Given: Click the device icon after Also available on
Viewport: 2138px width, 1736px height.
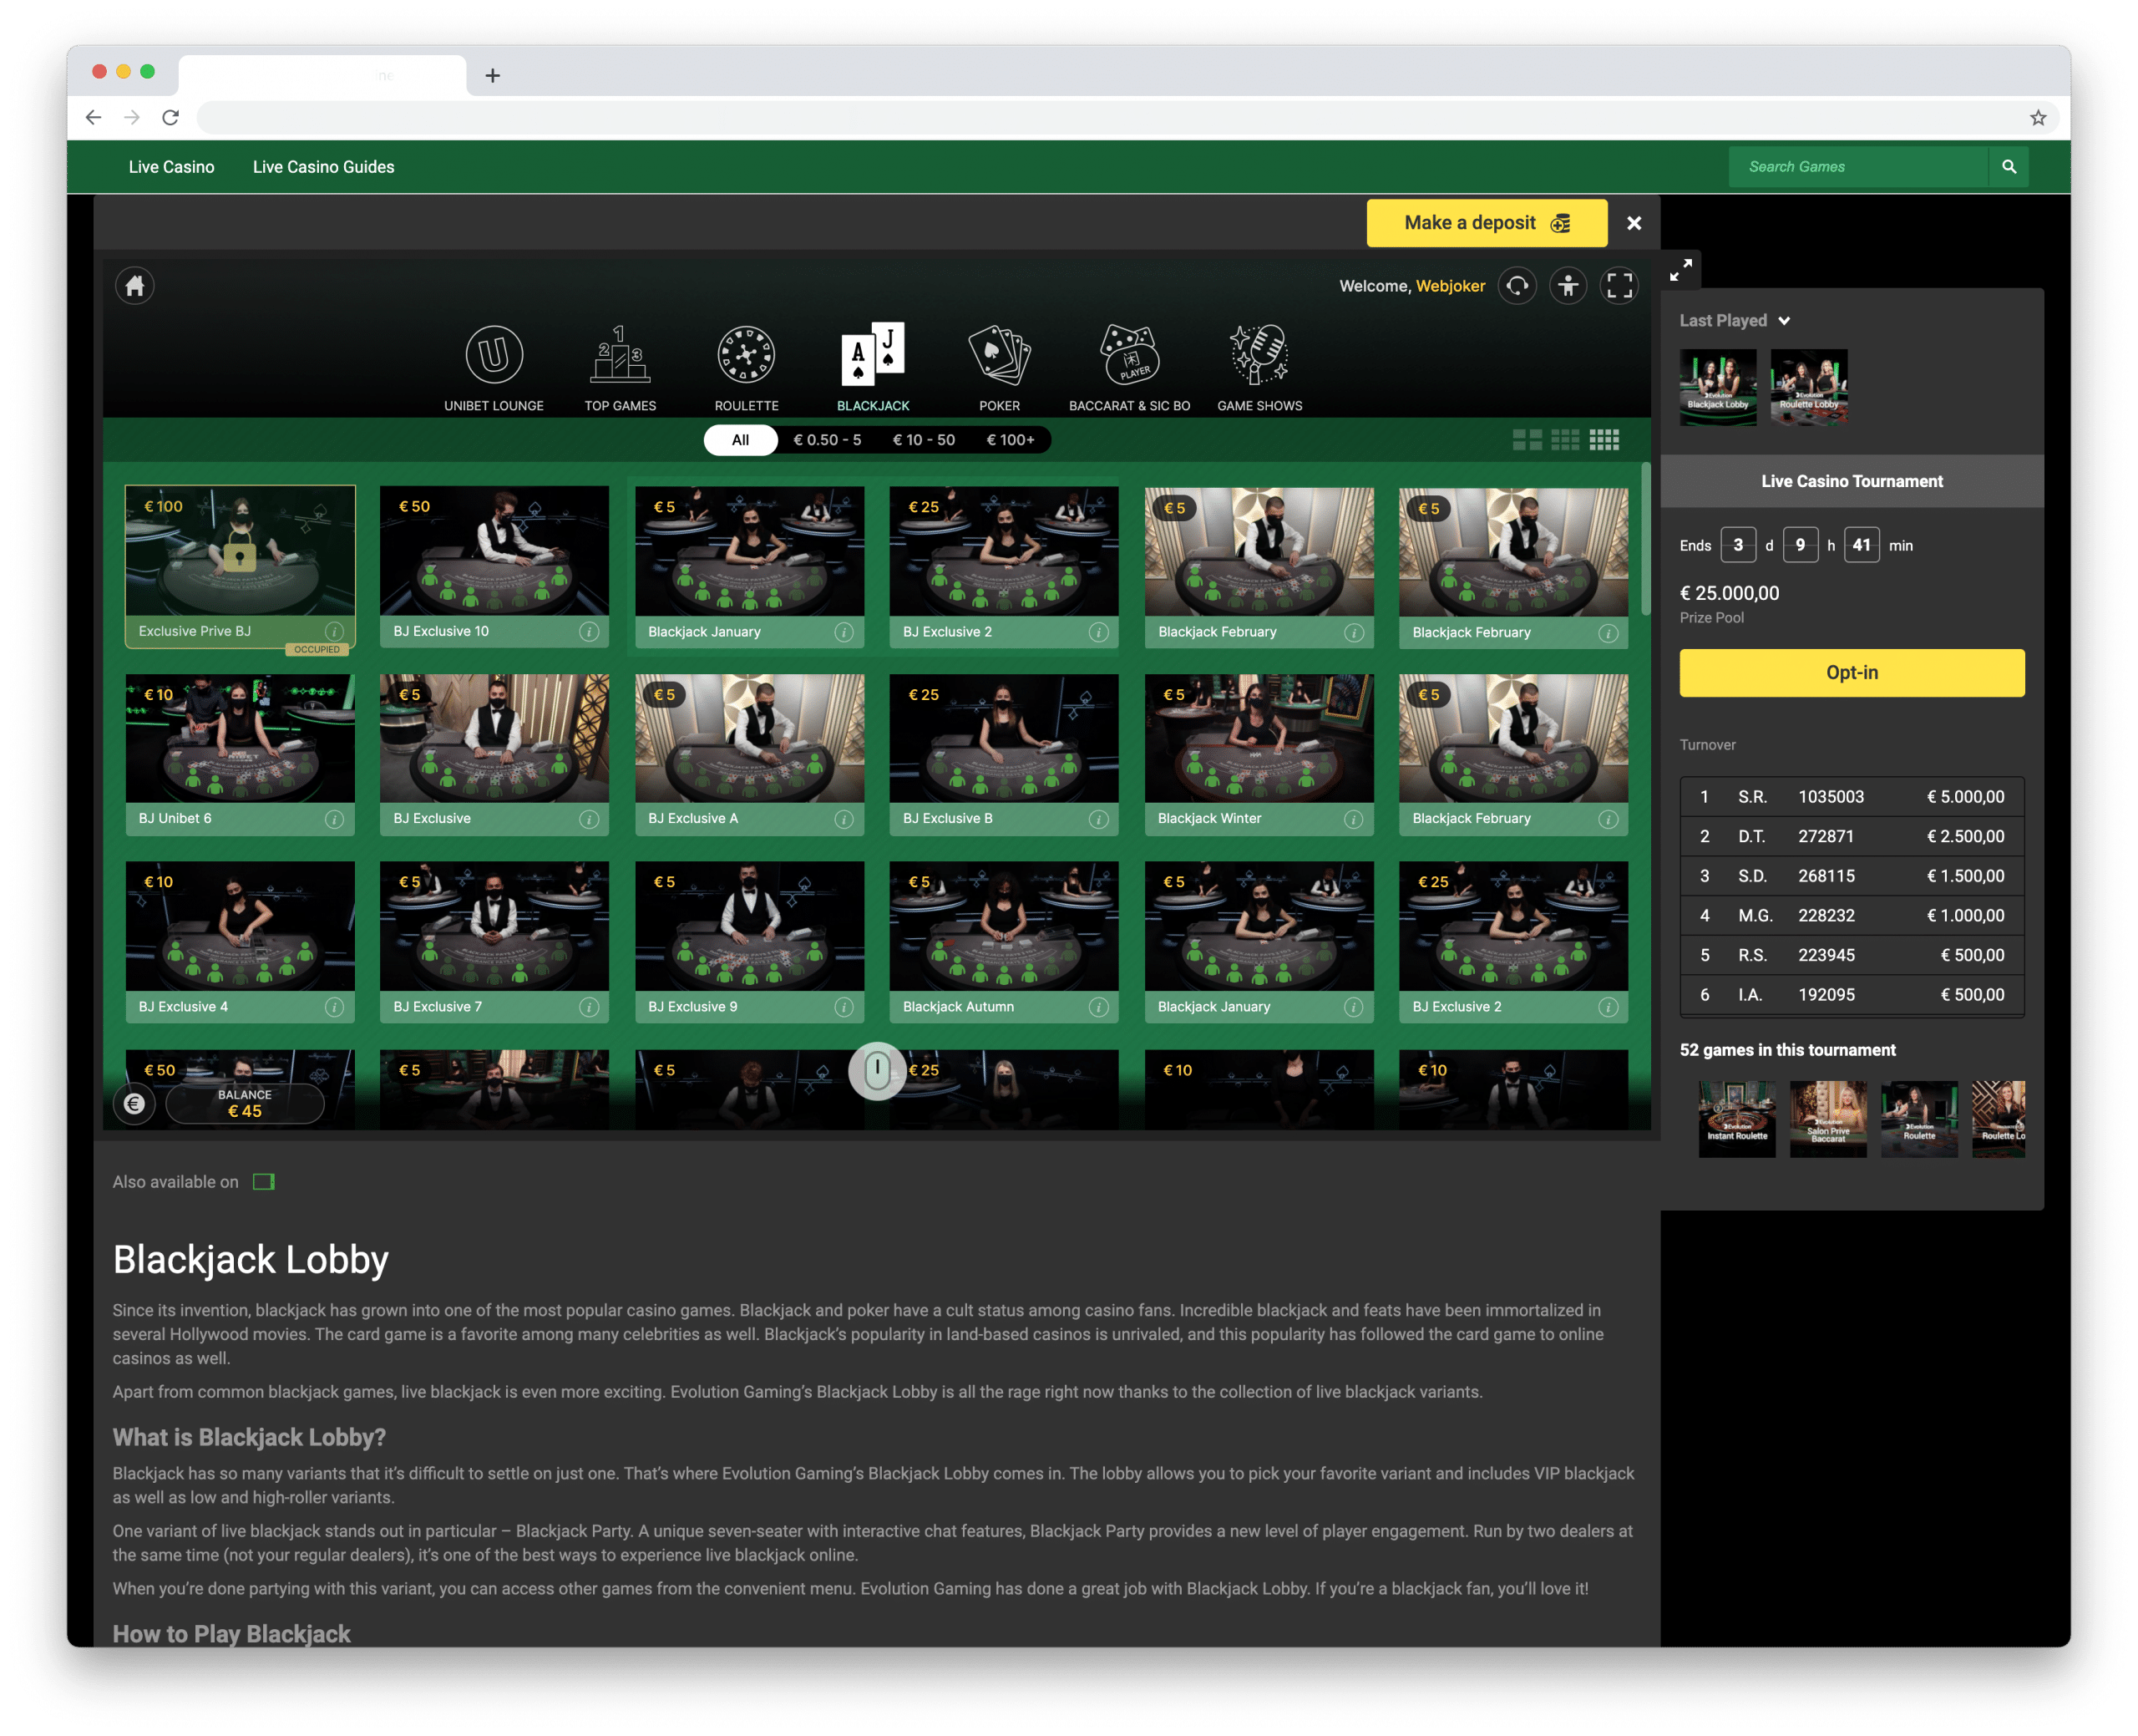Looking at the screenshot, I should coord(264,1182).
